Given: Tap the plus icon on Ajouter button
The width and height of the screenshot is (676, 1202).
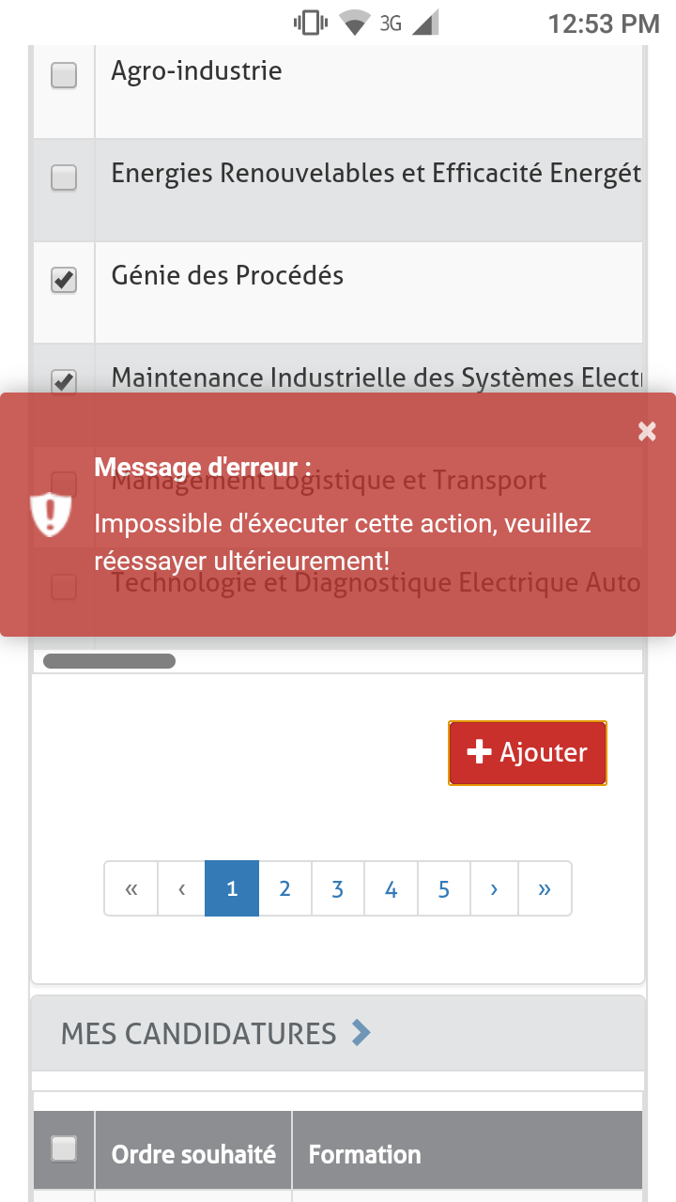Looking at the screenshot, I should [479, 752].
